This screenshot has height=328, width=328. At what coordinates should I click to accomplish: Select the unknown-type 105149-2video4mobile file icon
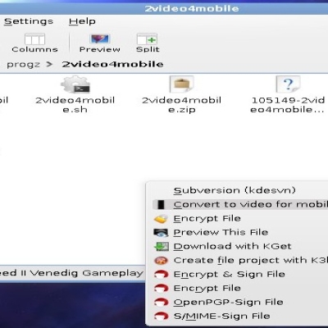pyautogui.click(x=288, y=84)
